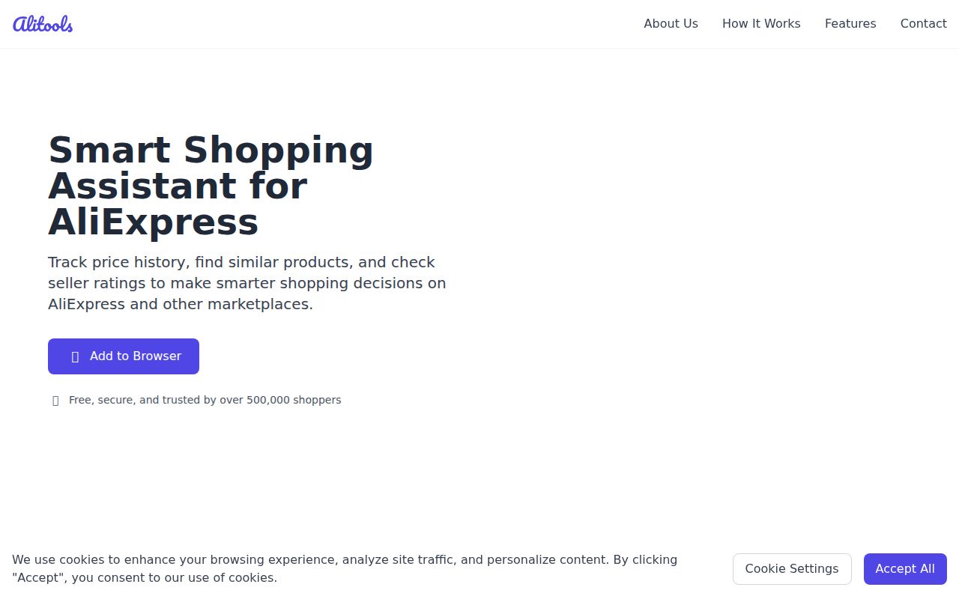Click the "We use cookies" notice text

pyautogui.click(x=345, y=559)
